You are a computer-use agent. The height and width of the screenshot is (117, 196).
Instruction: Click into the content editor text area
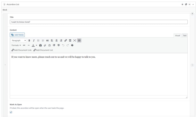(99, 74)
